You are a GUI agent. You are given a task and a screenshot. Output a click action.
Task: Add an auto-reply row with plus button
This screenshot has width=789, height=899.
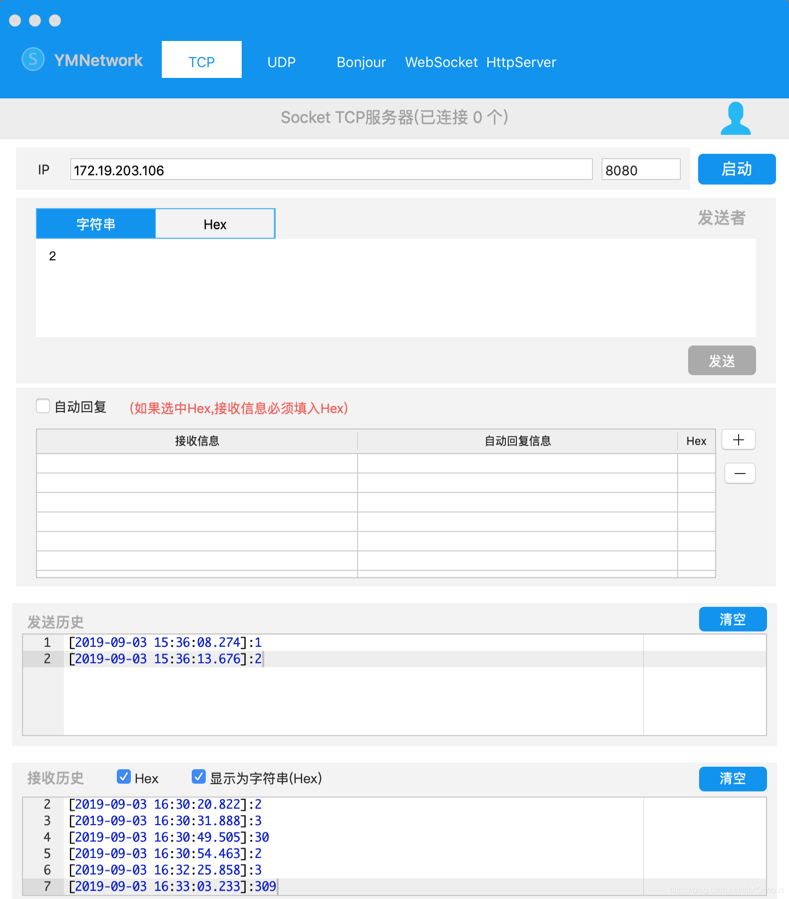(x=738, y=440)
